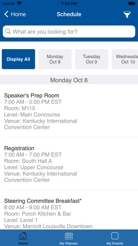Viewport: 138px width, 246px height.
Task: Open My Planner calendar icon
Action: tap(69, 236)
